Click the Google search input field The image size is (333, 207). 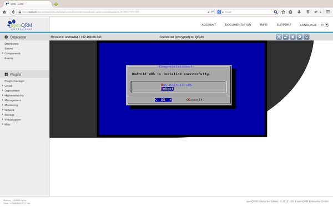249,12
